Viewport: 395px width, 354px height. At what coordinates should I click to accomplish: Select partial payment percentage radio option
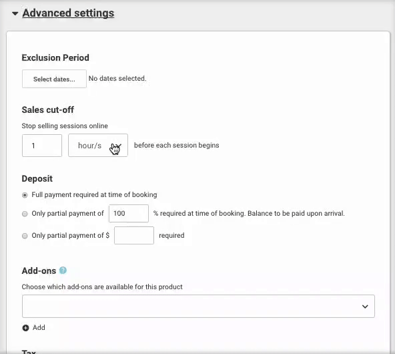[x=25, y=214]
